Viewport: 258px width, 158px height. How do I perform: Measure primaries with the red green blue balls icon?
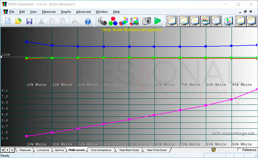[113, 21]
